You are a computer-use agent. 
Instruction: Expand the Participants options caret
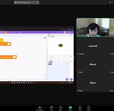[45, 107]
